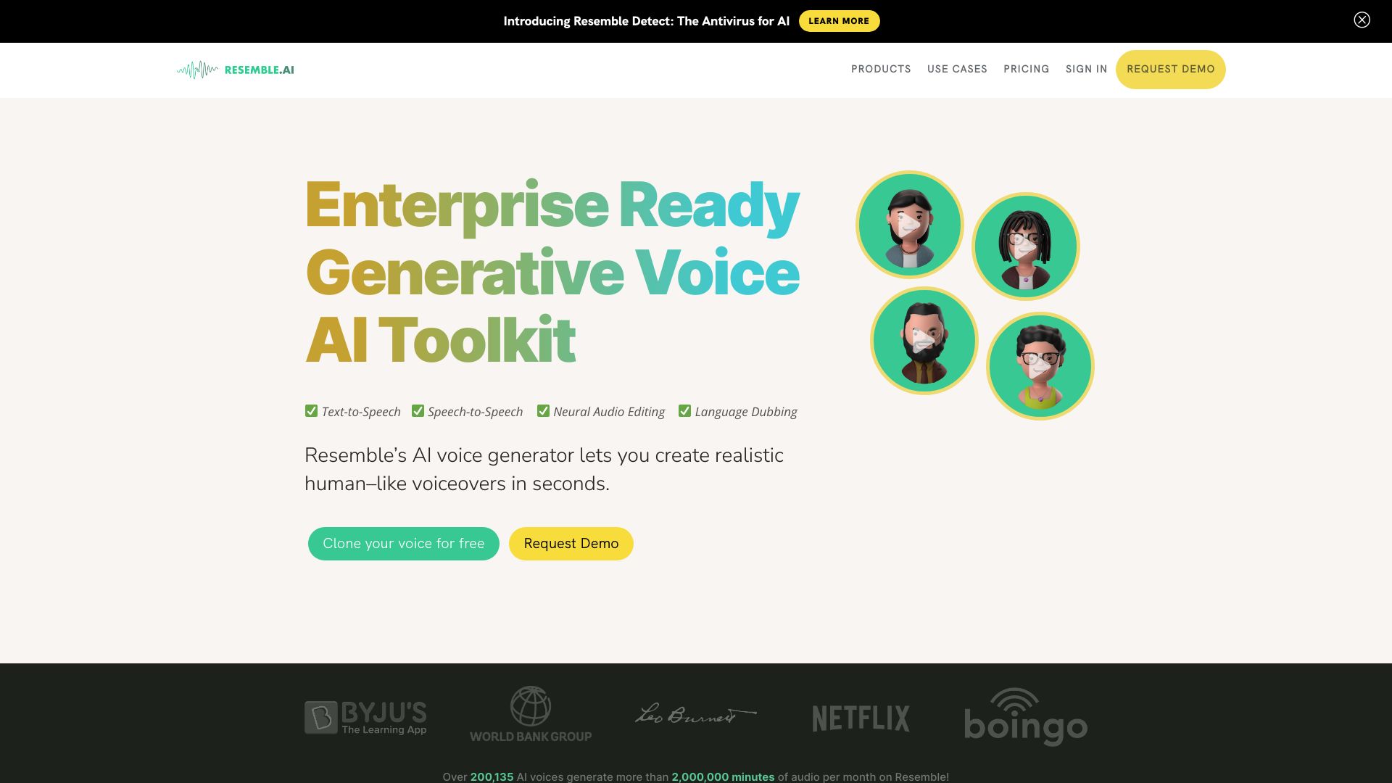Play the bearded man's voice sample
Viewport: 1392px width, 783px height.
click(924, 340)
